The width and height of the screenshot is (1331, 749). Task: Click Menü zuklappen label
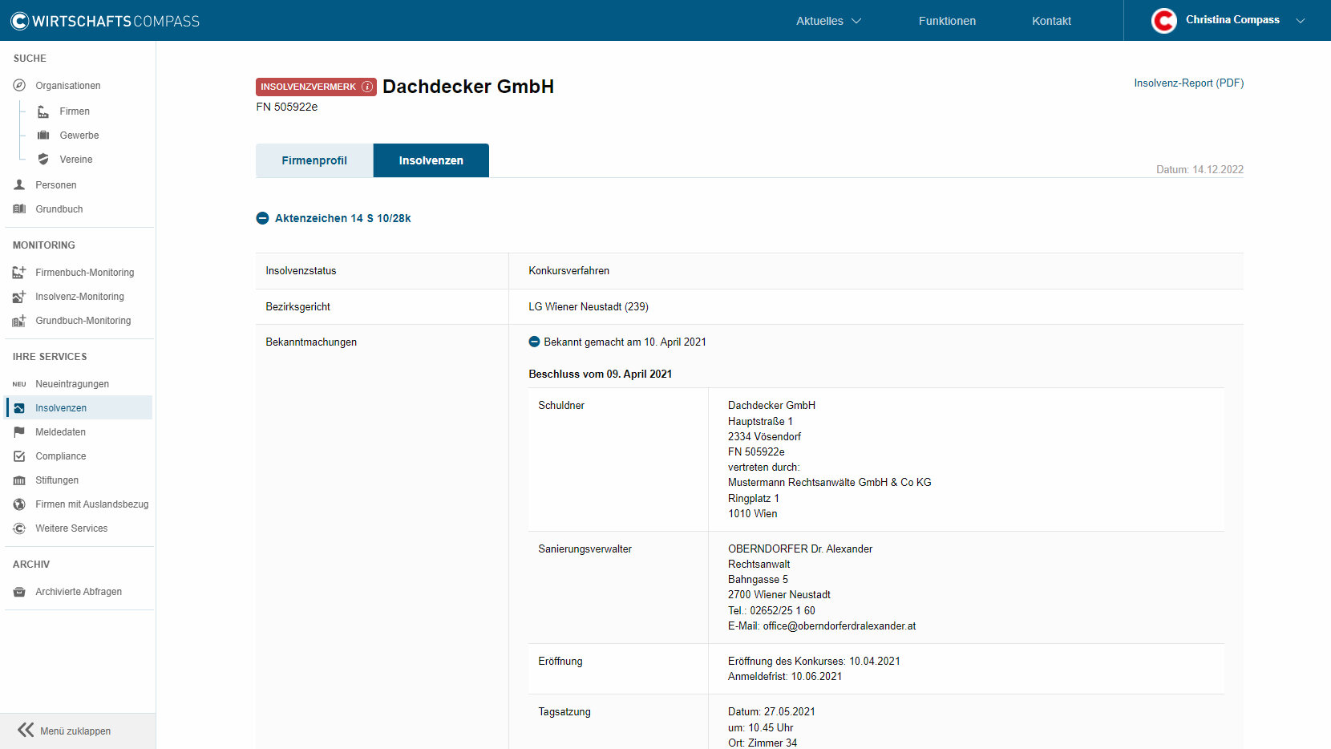coord(75,731)
